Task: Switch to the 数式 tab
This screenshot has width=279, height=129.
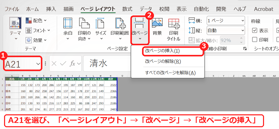Action: point(127,9)
